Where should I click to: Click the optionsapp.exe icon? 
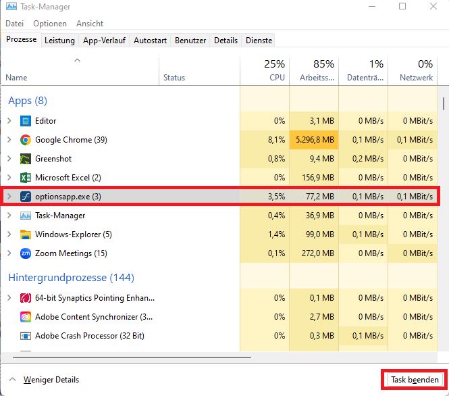26,197
